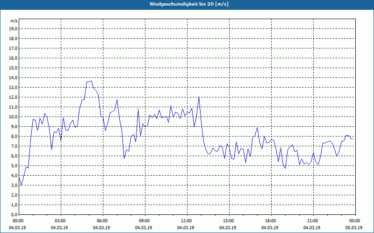Click the "04.03.19" date under 06:00
This screenshot has height=233, width=374.
click(x=101, y=228)
